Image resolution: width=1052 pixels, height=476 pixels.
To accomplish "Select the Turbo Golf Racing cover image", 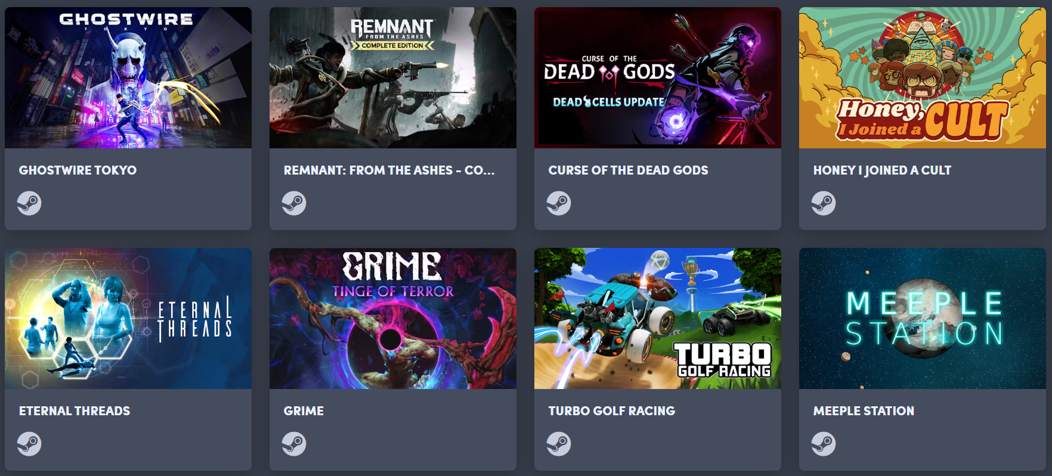I will click(658, 318).
